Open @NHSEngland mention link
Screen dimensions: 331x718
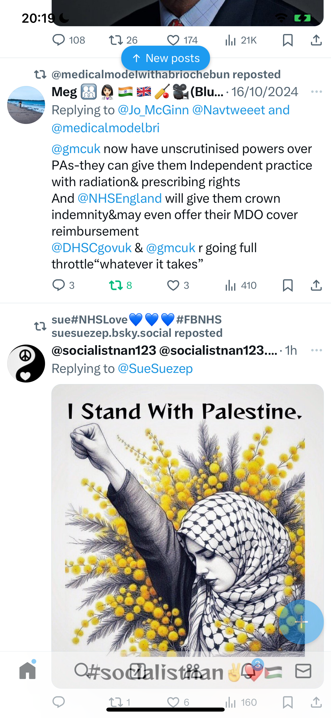(120, 198)
